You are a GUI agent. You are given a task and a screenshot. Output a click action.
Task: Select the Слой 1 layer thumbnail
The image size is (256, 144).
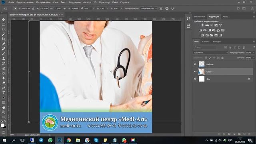click(x=202, y=72)
